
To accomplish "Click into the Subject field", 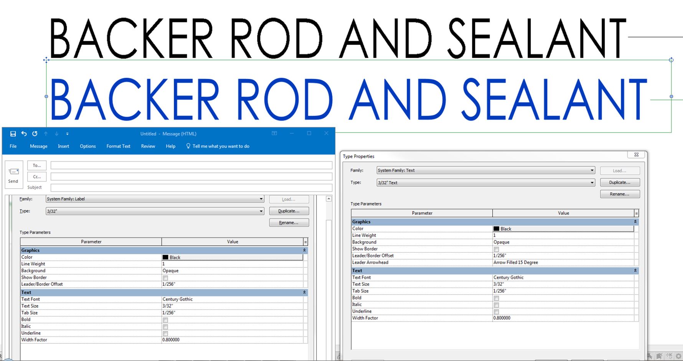I will [191, 188].
